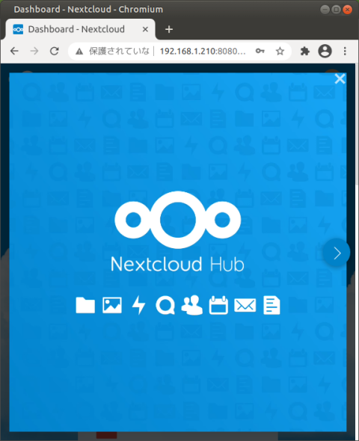Click the white Calendar icon
This screenshot has height=441, width=359.
[218, 305]
